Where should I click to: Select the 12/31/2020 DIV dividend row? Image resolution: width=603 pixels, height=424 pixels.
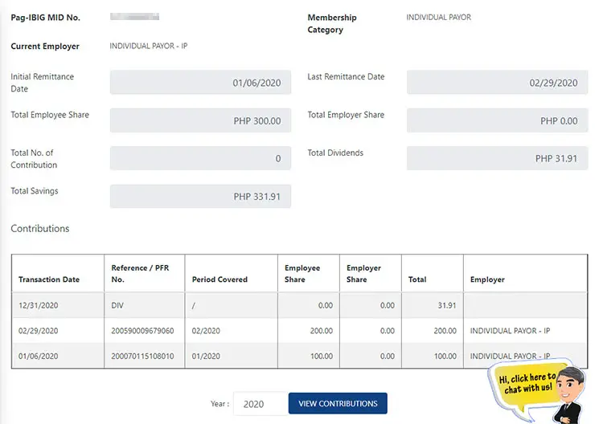pos(299,305)
